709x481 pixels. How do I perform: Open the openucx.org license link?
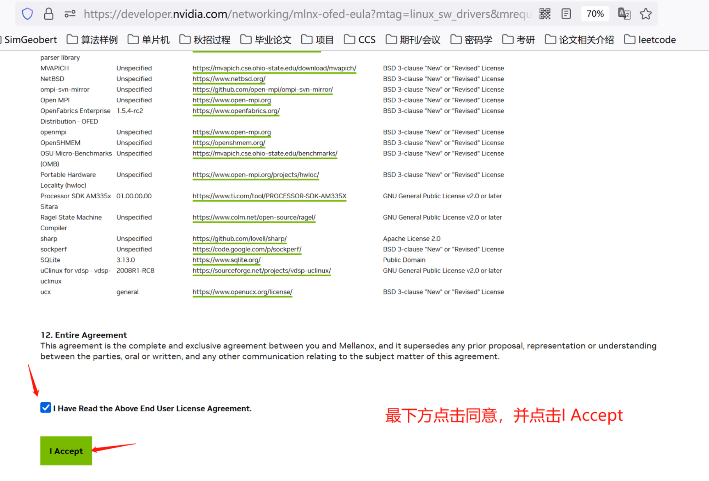pyautogui.click(x=242, y=292)
